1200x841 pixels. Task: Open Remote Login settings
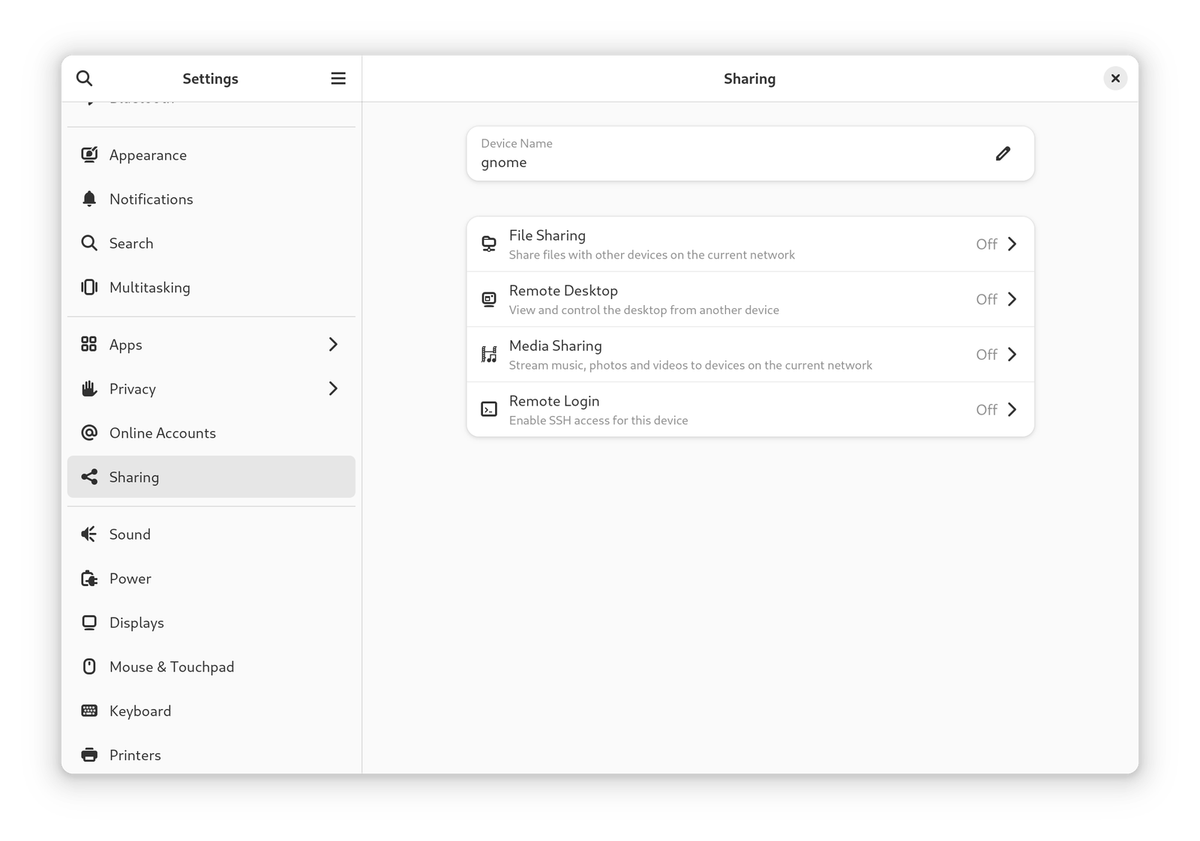click(x=750, y=409)
